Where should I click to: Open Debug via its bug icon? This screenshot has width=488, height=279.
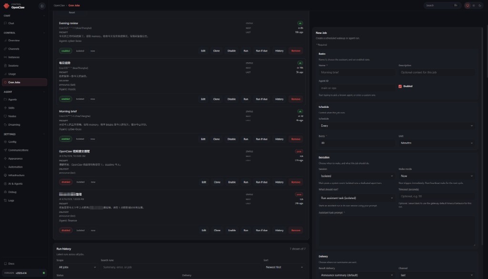pyautogui.click(x=5, y=192)
